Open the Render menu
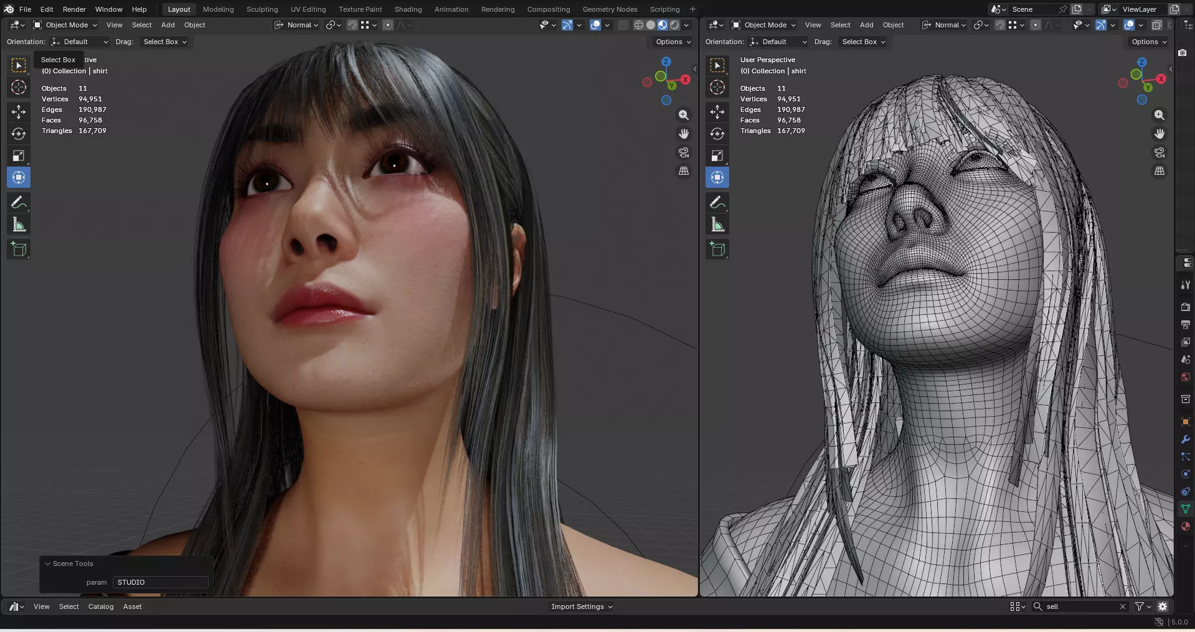Image resolution: width=1195 pixels, height=632 pixels. coord(74,9)
